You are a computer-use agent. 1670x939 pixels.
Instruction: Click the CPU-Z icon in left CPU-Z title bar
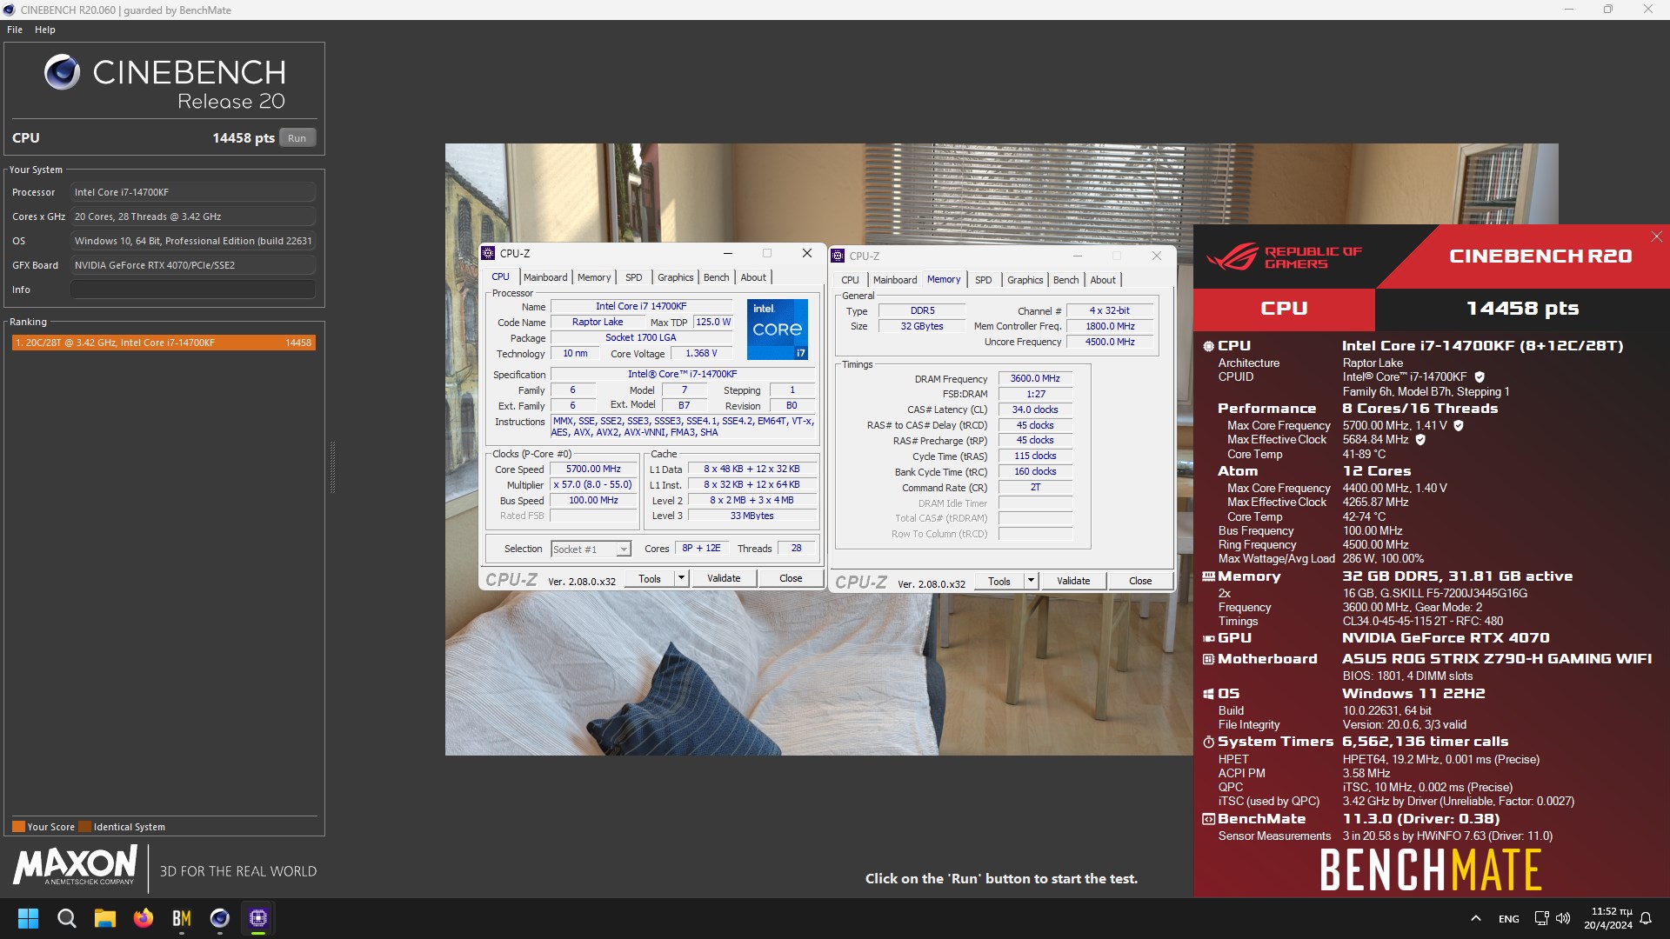(488, 253)
